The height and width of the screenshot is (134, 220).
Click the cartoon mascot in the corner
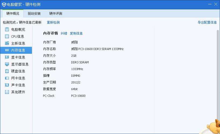213,127
